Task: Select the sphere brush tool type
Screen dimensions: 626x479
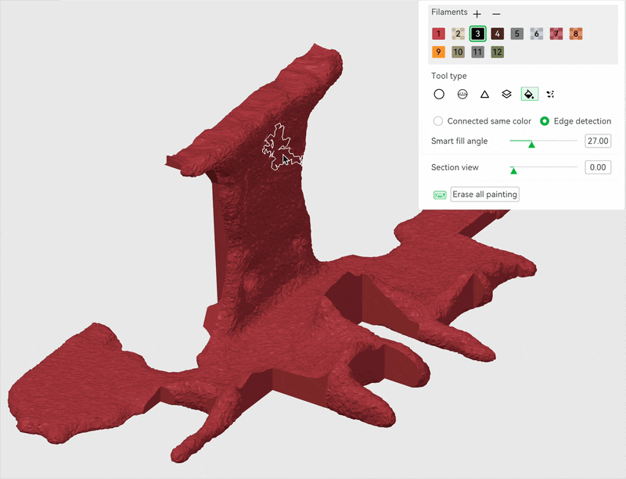Action: pos(462,95)
